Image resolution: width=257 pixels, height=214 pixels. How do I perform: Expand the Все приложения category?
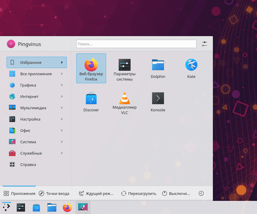[x=36, y=74]
